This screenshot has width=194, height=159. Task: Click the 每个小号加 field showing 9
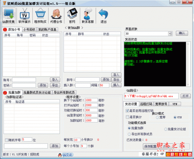tap(84, 146)
